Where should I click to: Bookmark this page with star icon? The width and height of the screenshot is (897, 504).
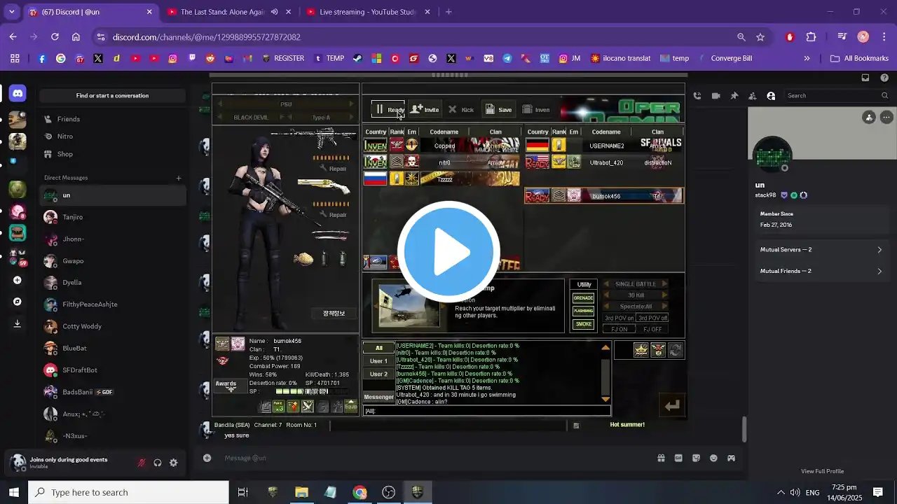tap(760, 37)
